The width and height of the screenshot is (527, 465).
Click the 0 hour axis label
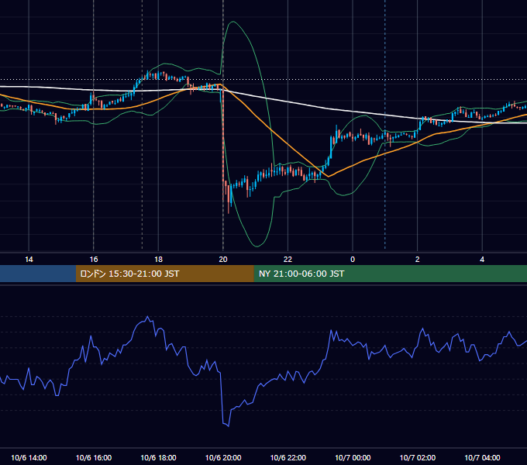(x=353, y=260)
